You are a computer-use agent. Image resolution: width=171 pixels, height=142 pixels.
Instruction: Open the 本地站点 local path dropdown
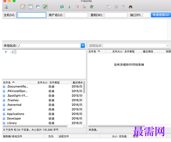pos(83,46)
